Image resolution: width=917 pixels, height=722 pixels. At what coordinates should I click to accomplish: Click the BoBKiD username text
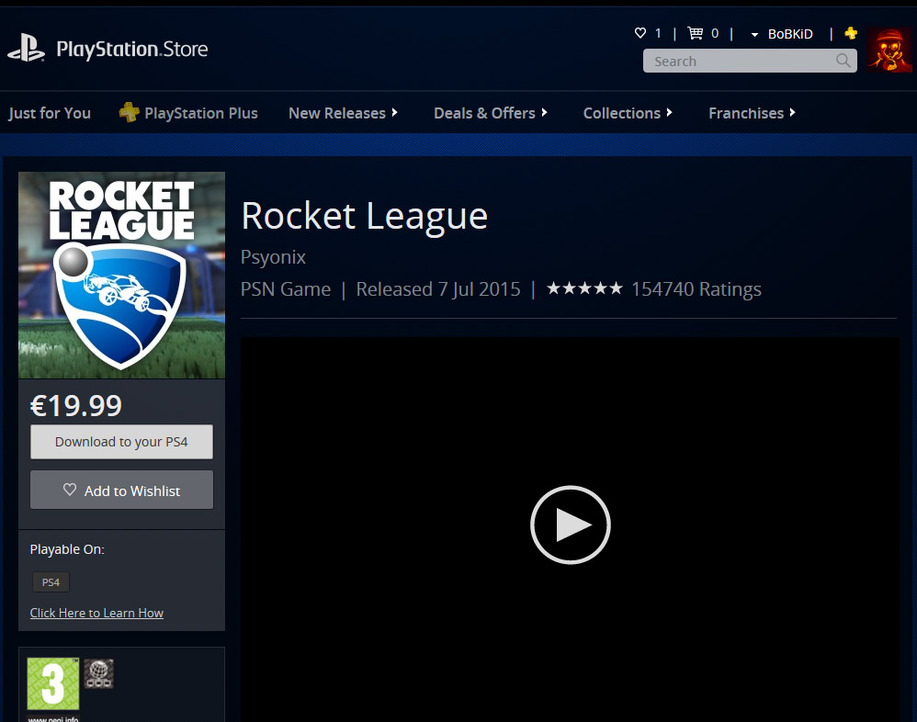pyautogui.click(x=790, y=34)
